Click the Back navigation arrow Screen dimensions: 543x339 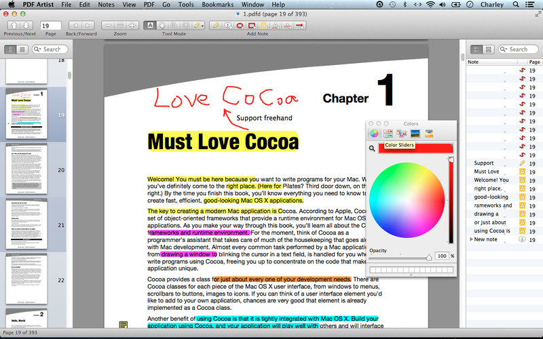coord(75,25)
